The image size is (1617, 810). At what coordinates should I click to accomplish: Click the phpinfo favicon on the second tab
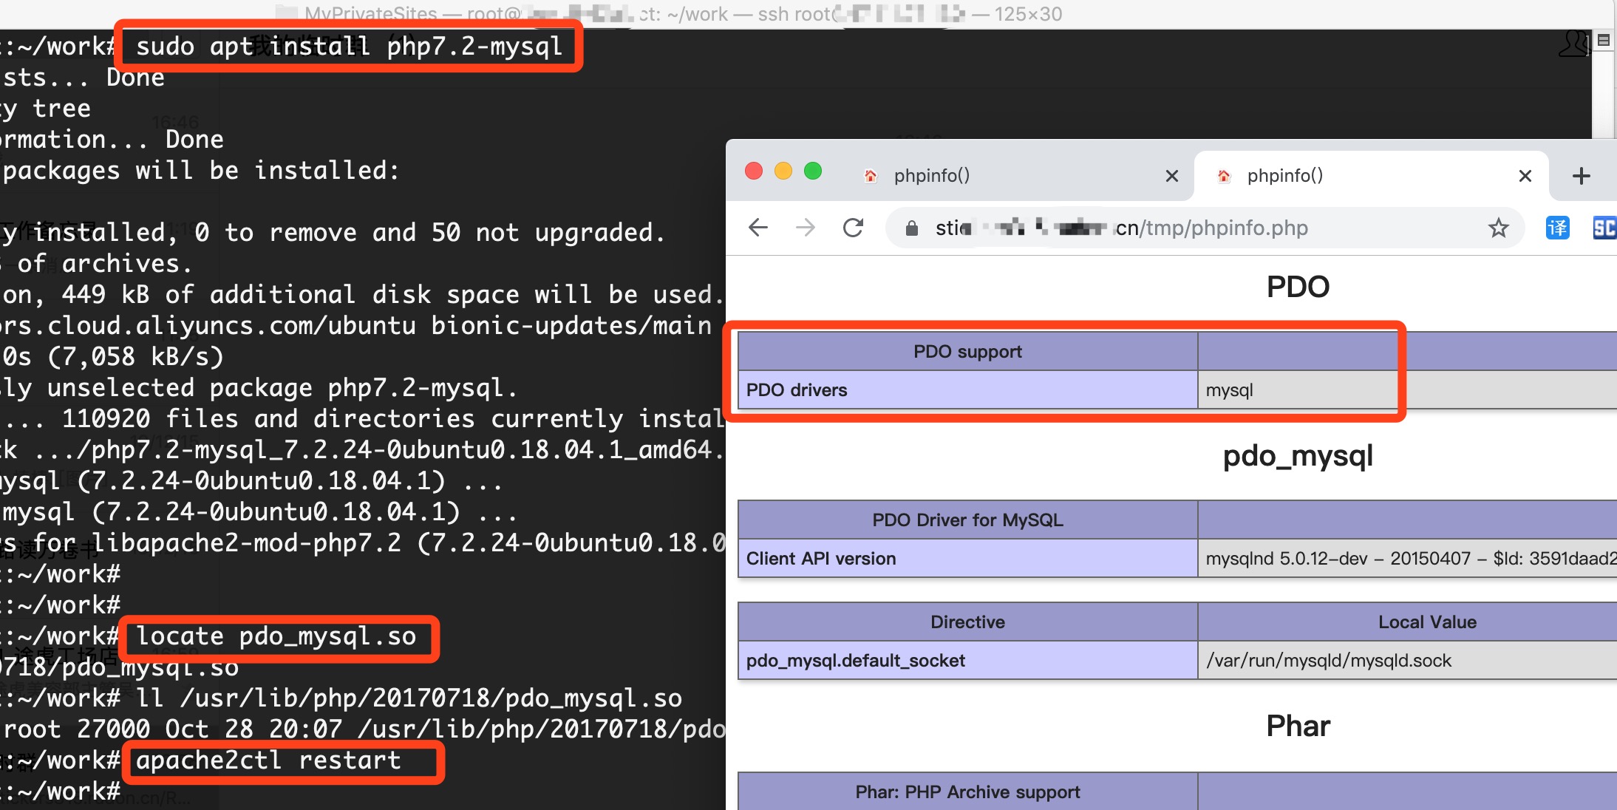click(1225, 175)
